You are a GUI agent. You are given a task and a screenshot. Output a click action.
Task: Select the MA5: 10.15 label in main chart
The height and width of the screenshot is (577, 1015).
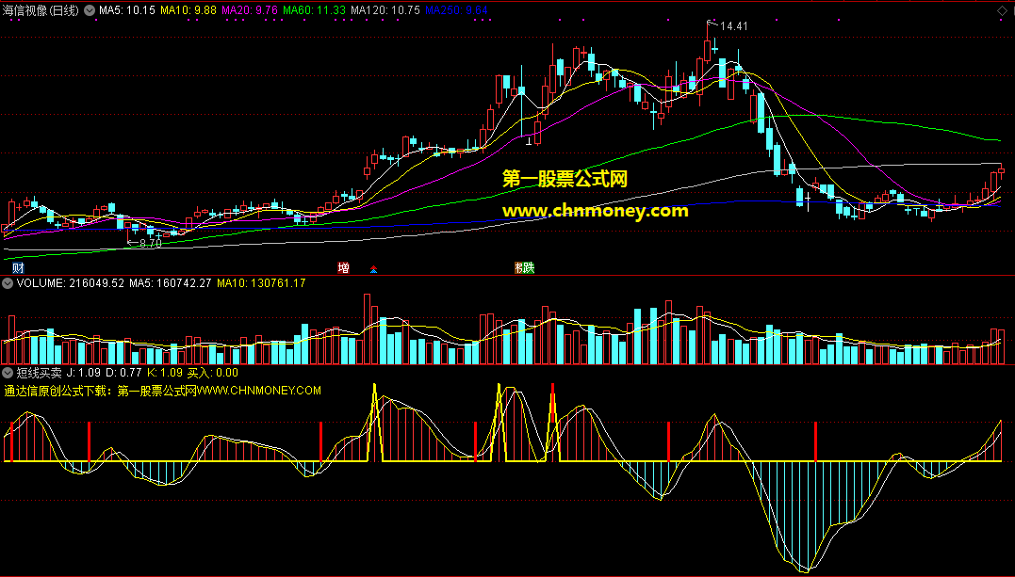click(x=127, y=10)
